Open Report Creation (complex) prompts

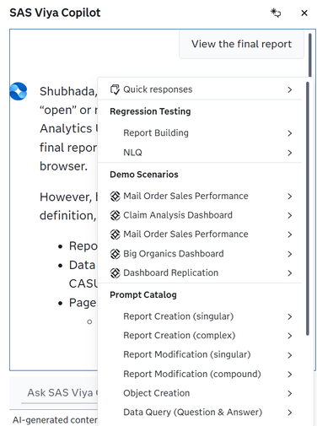click(x=200, y=336)
